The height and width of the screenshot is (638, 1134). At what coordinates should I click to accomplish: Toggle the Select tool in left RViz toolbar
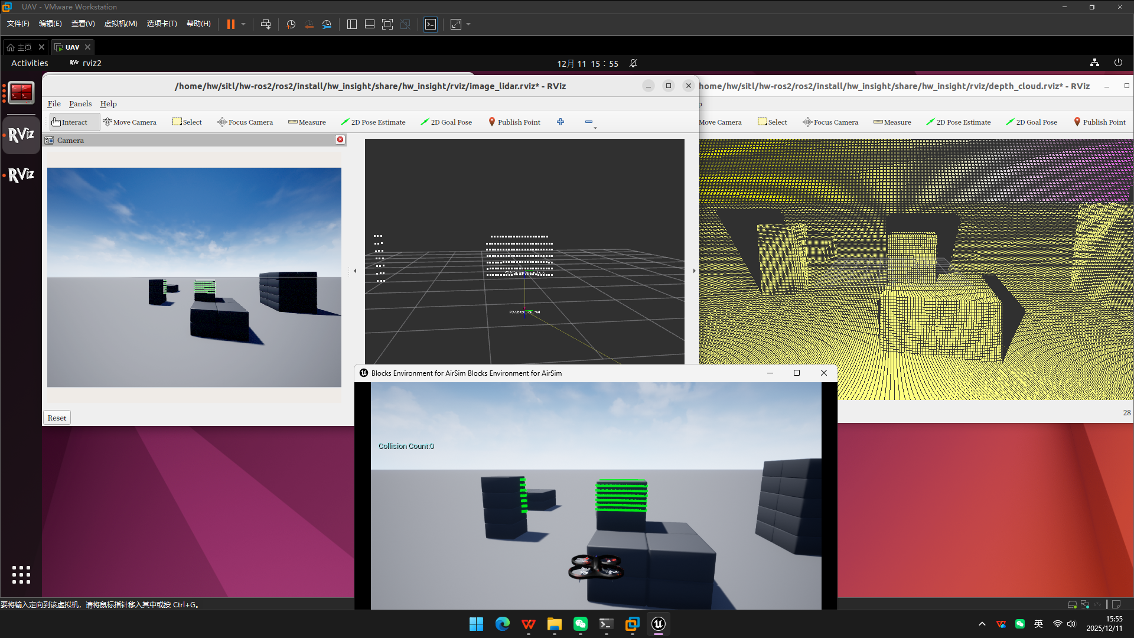click(187, 122)
